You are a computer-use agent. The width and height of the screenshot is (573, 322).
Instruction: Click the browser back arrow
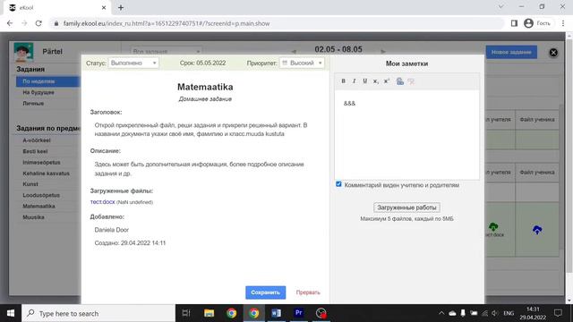10,23
